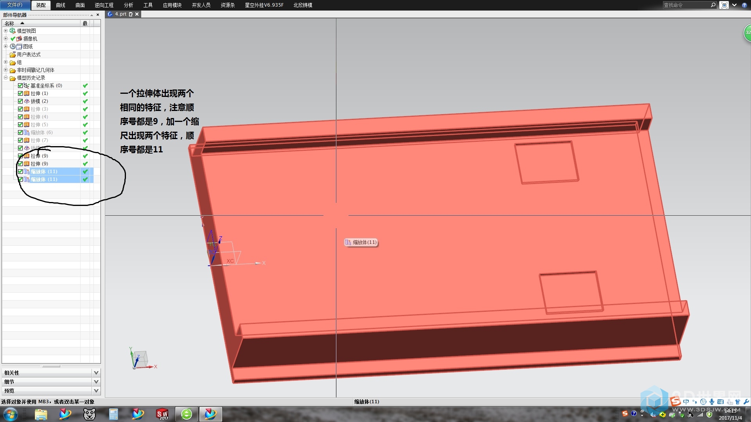751x422 pixels.
Task: Open the calculator taskbar icon
Action: click(113, 414)
